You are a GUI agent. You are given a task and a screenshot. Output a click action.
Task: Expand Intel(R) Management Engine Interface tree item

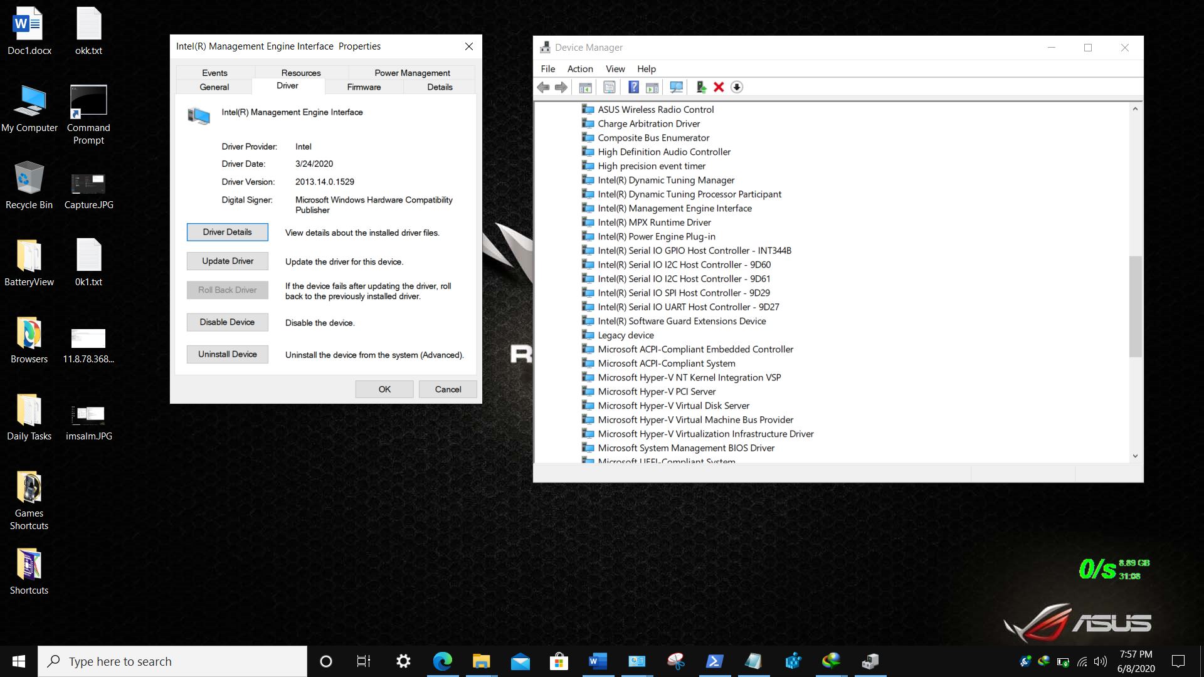pos(675,207)
